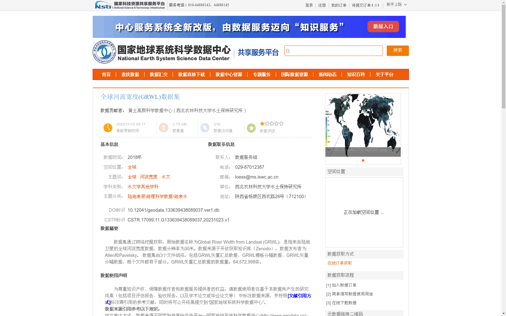
Task: Open the 知识百科 menu item
Action: [356, 75]
